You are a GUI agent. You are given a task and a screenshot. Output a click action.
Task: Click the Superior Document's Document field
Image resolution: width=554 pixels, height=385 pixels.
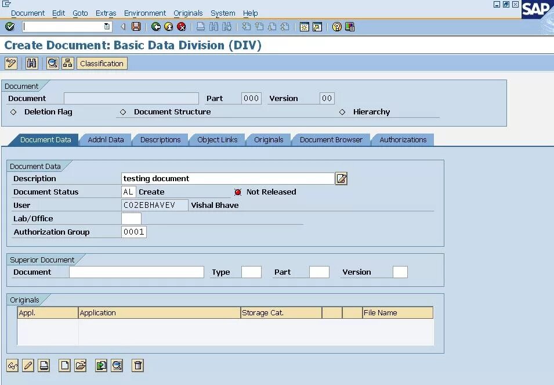tap(136, 272)
